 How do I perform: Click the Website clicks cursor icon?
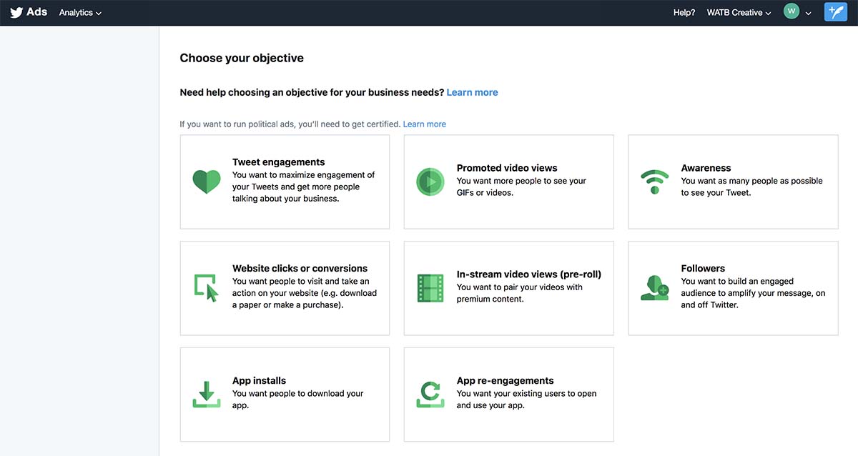tap(206, 288)
